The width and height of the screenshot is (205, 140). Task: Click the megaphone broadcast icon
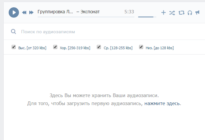point(198,13)
